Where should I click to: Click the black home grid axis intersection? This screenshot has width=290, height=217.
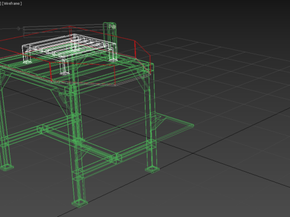[x=193, y=153]
